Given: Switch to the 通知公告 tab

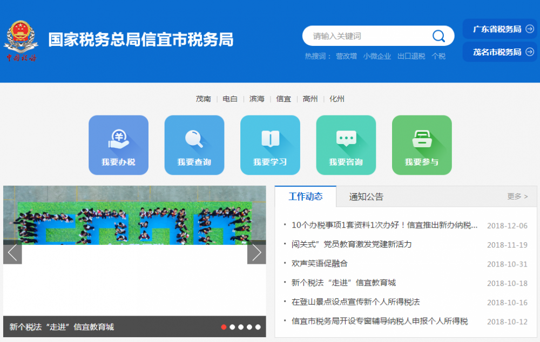Looking at the screenshot, I should point(366,197).
